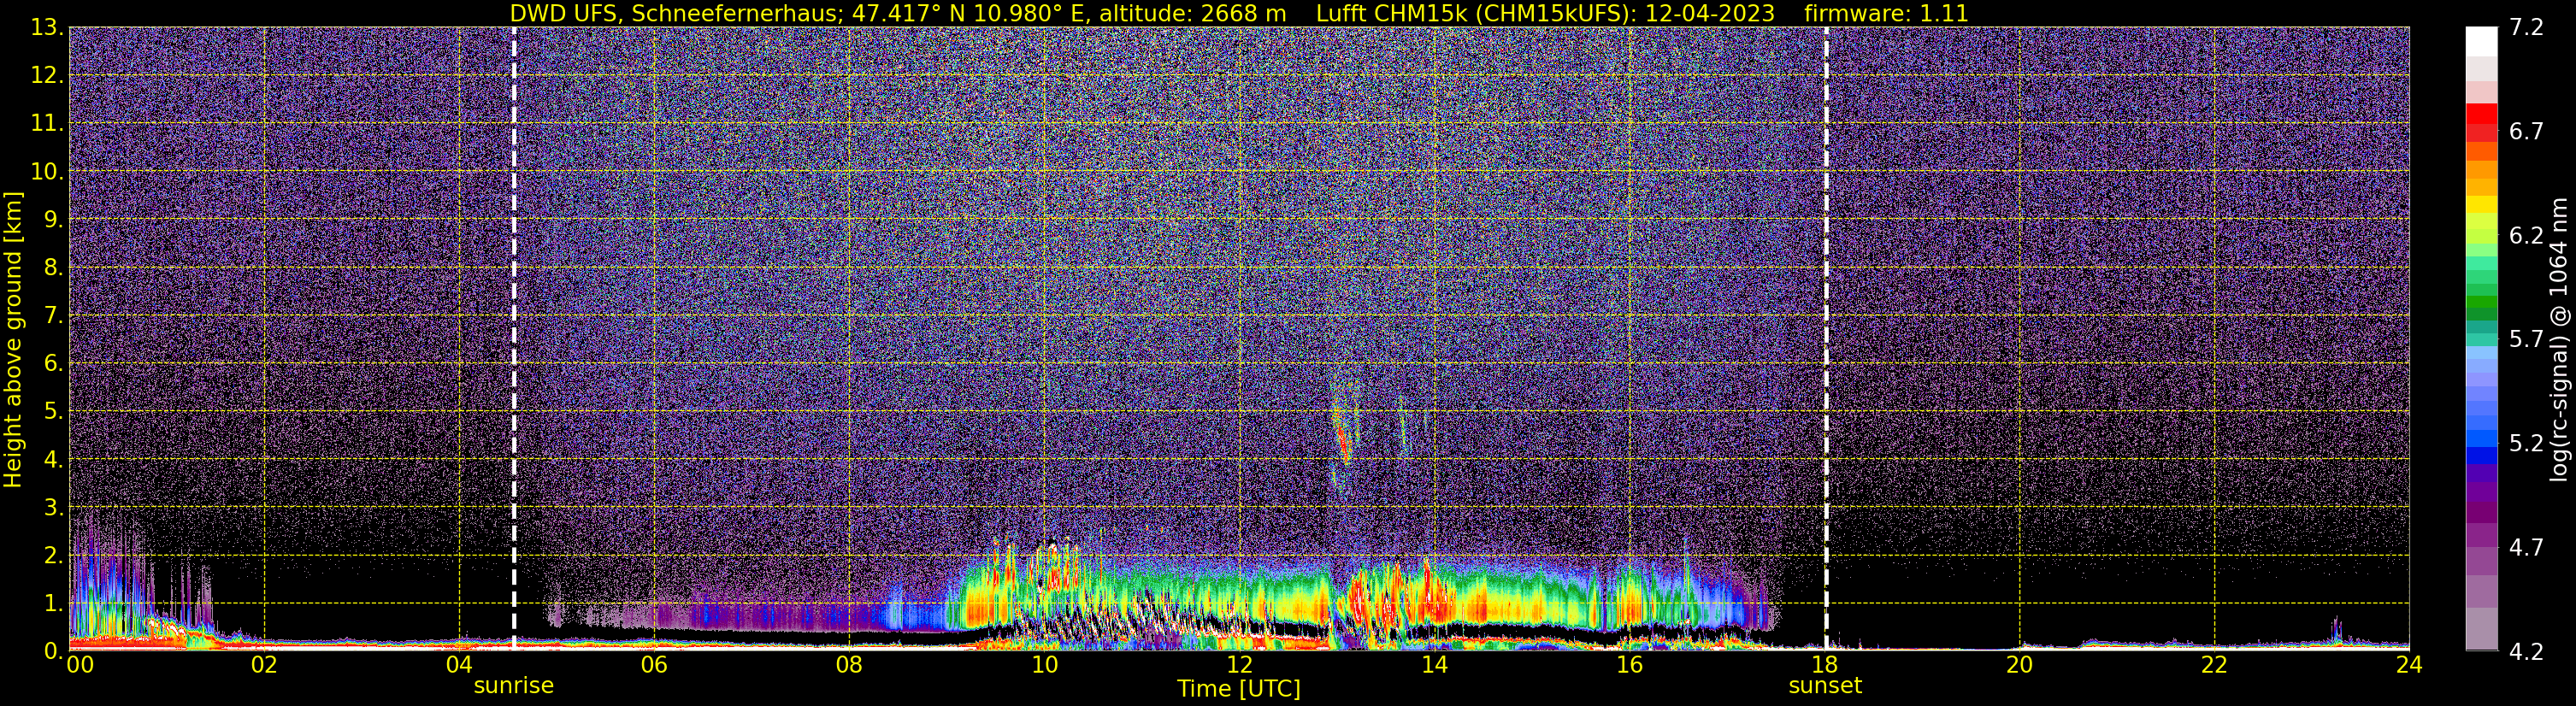
Task: Click the time axis tick label "20"
Action: [2019, 664]
